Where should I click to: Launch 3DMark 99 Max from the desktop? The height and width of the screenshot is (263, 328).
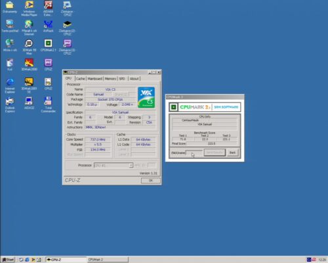pyautogui.click(x=29, y=47)
